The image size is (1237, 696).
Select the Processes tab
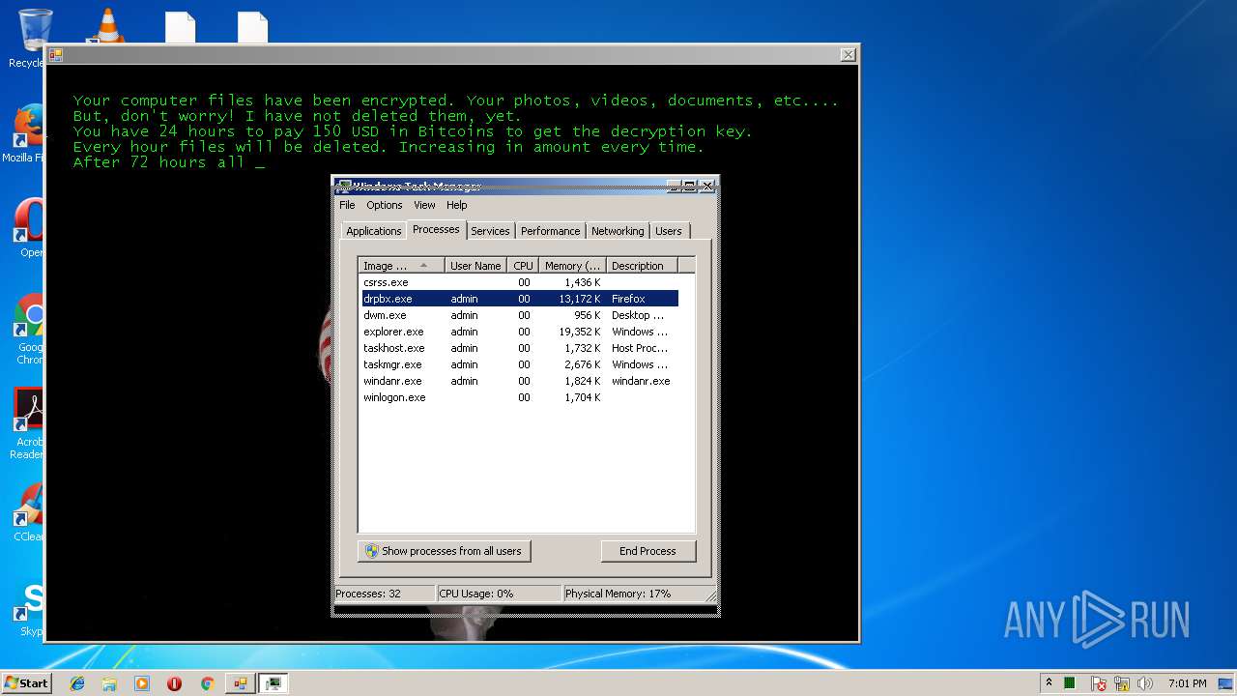436,229
